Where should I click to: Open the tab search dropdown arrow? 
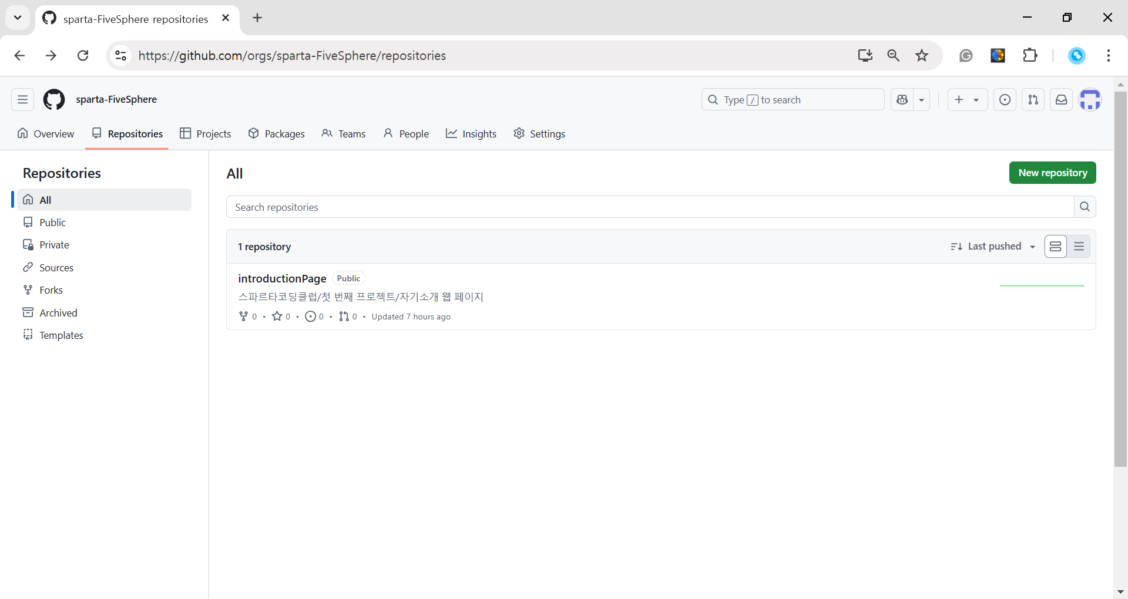click(x=18, y=18)
